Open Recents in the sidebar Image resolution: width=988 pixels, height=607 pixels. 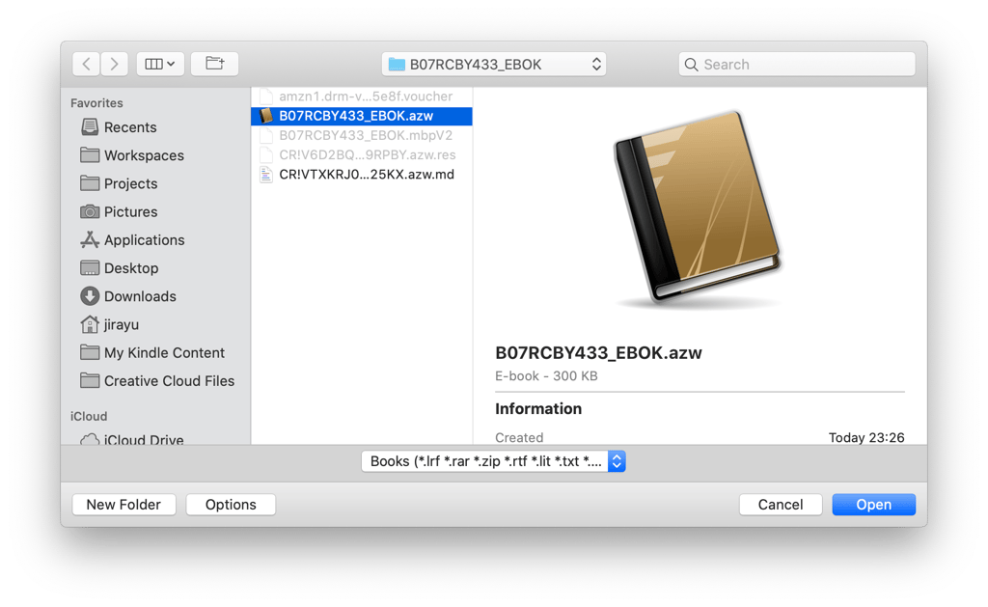pos(129,127)
